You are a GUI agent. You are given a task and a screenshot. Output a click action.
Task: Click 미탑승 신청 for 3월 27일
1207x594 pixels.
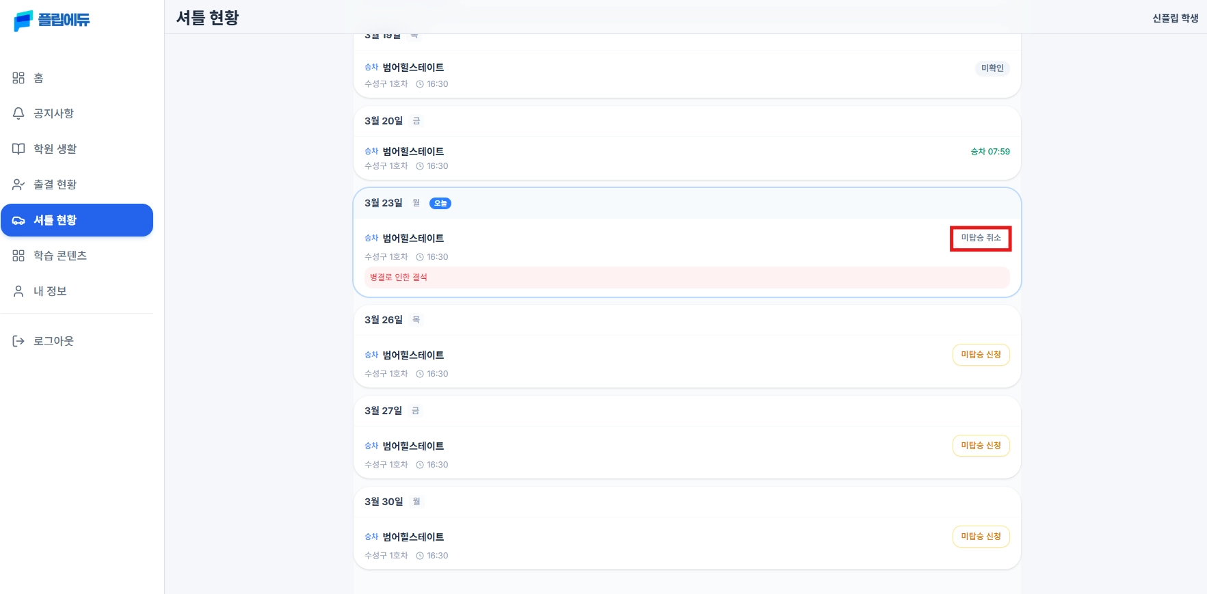pos(981,446)
